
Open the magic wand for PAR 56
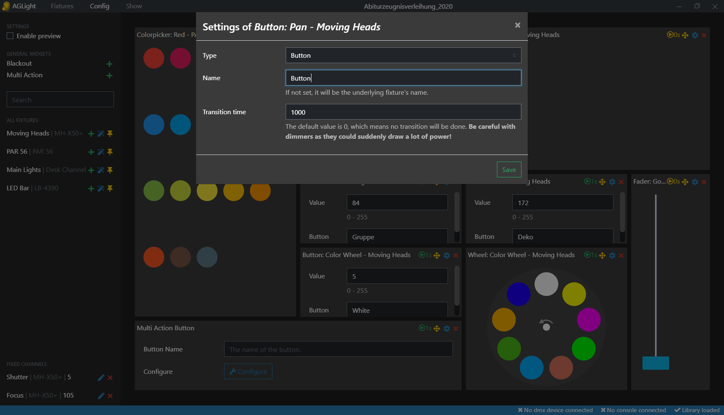[101, 152]
